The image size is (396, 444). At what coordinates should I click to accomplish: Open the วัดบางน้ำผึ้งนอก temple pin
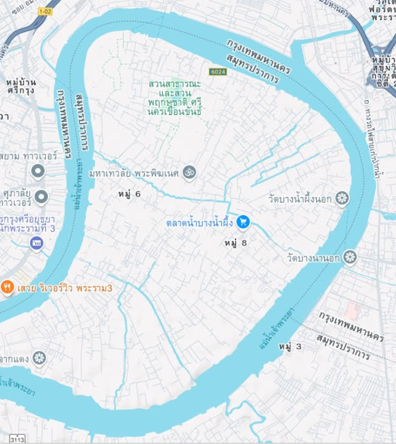point(342,198)
